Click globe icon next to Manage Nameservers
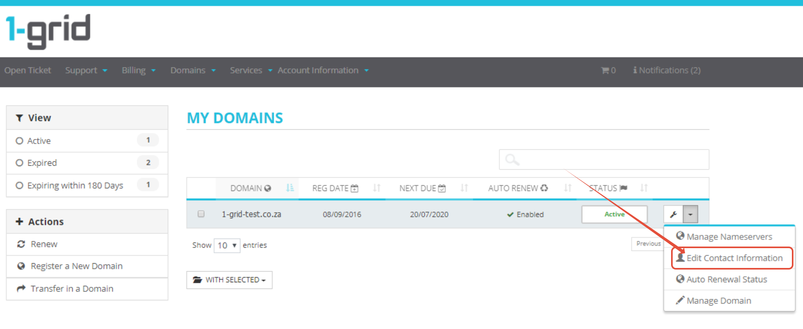This screenshot has width=803, height=329. (x=680, y=236)
